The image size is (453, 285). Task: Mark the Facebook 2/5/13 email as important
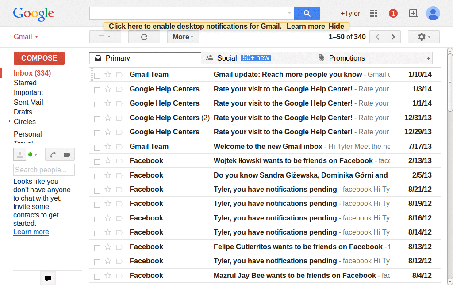[119, 175]
